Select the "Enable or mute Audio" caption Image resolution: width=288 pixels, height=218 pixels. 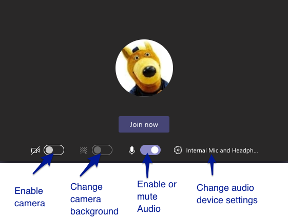[157, 197]
